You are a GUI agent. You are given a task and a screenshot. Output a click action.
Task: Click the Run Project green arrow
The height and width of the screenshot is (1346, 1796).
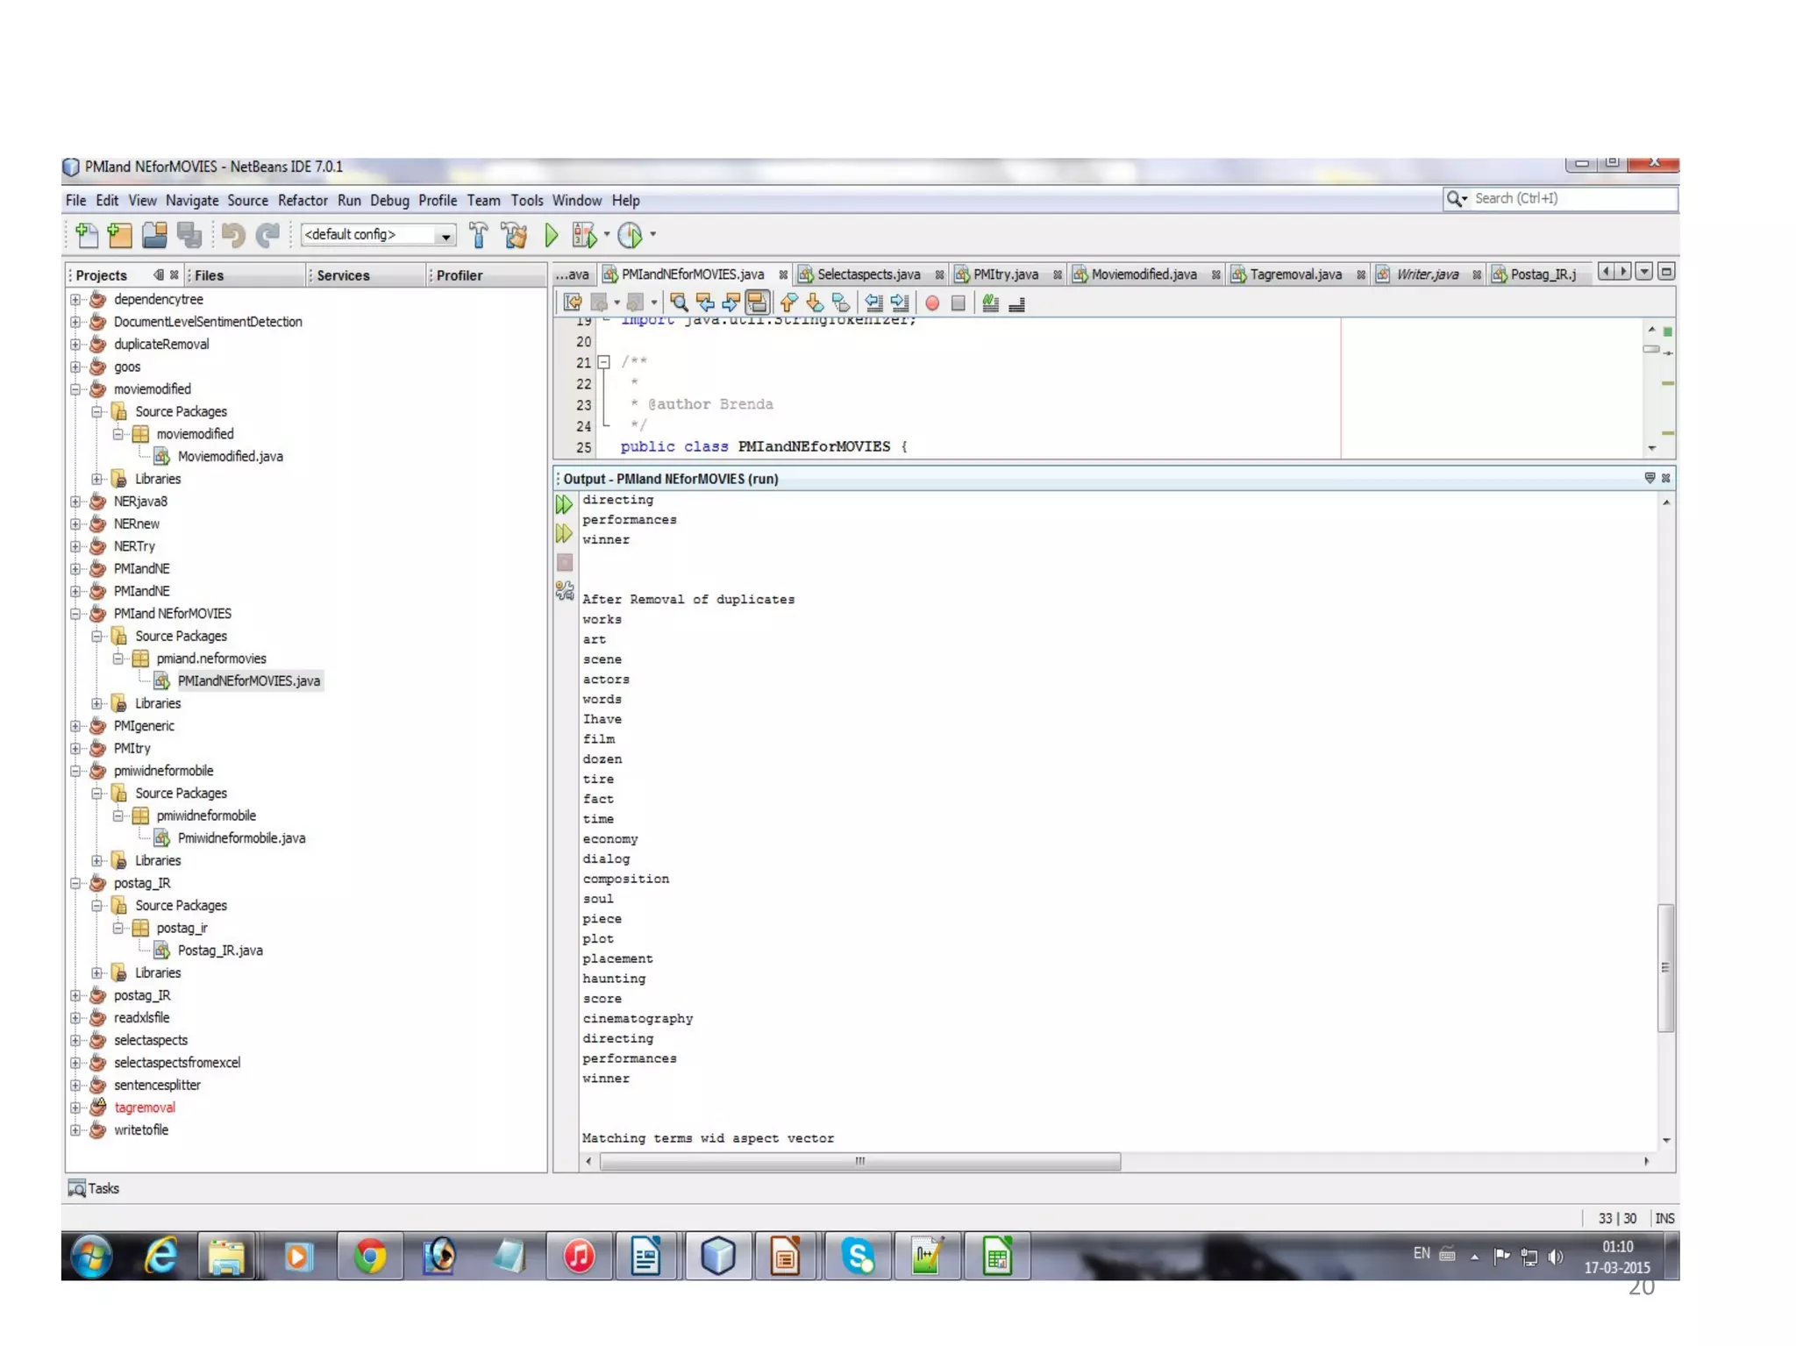pos(551,235)
